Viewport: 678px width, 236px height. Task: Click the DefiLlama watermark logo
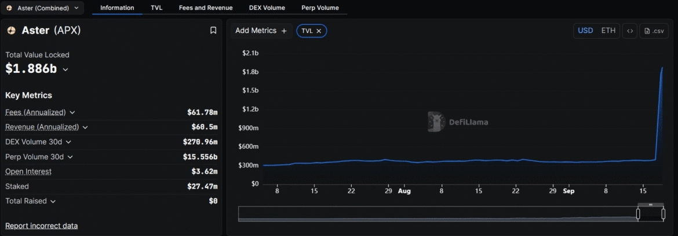pyautogui.click(x=436, y=121)
